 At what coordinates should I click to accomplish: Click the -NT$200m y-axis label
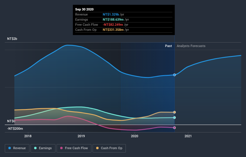click(x=15, y=129)
